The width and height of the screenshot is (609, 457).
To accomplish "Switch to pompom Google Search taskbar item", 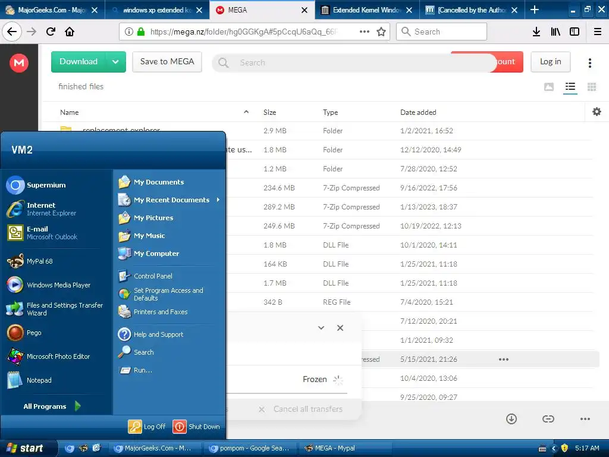I will point(251,448).
